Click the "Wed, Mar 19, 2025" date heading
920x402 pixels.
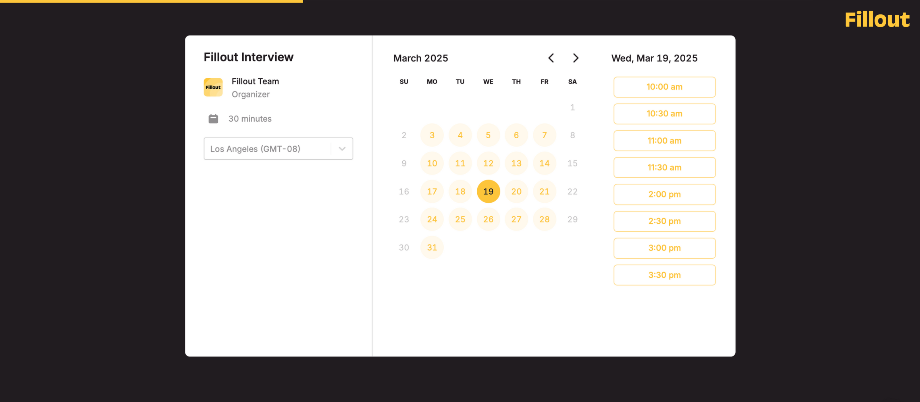point(654,58)
